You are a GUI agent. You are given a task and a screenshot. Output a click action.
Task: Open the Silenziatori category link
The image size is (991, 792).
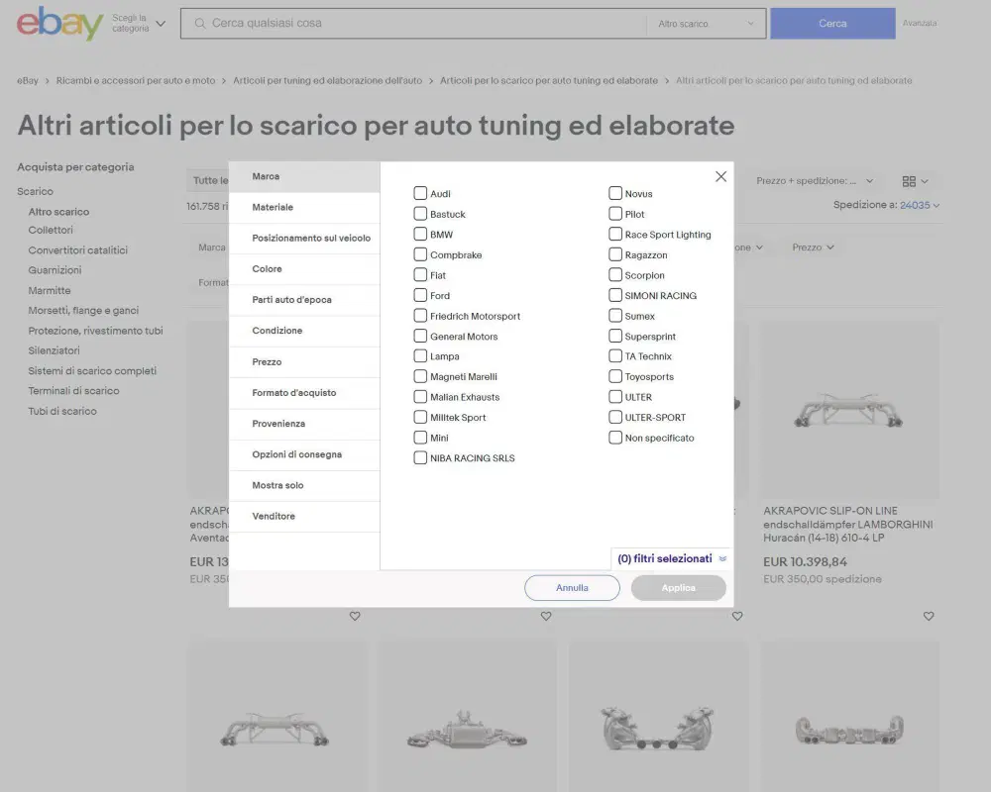pos(54,350)
